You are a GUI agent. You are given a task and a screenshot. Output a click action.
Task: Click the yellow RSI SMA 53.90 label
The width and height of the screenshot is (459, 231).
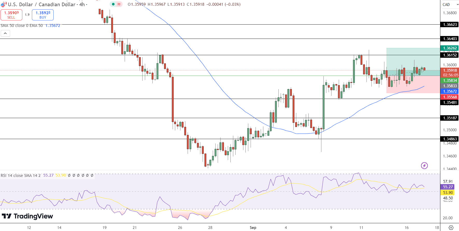tap(448, 193)
